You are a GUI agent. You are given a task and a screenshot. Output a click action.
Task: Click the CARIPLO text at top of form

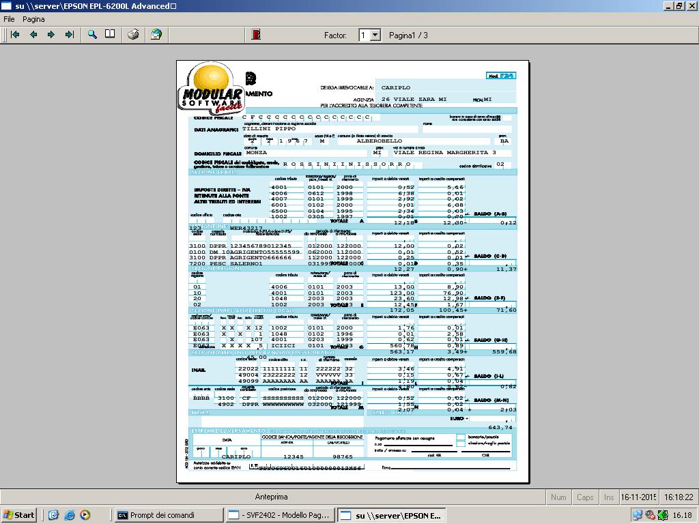[x=395, y=88]
